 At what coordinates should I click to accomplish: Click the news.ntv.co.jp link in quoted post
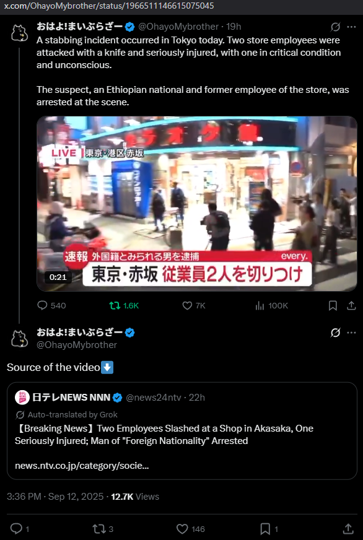pyautogui.click(x=82, y=466)
